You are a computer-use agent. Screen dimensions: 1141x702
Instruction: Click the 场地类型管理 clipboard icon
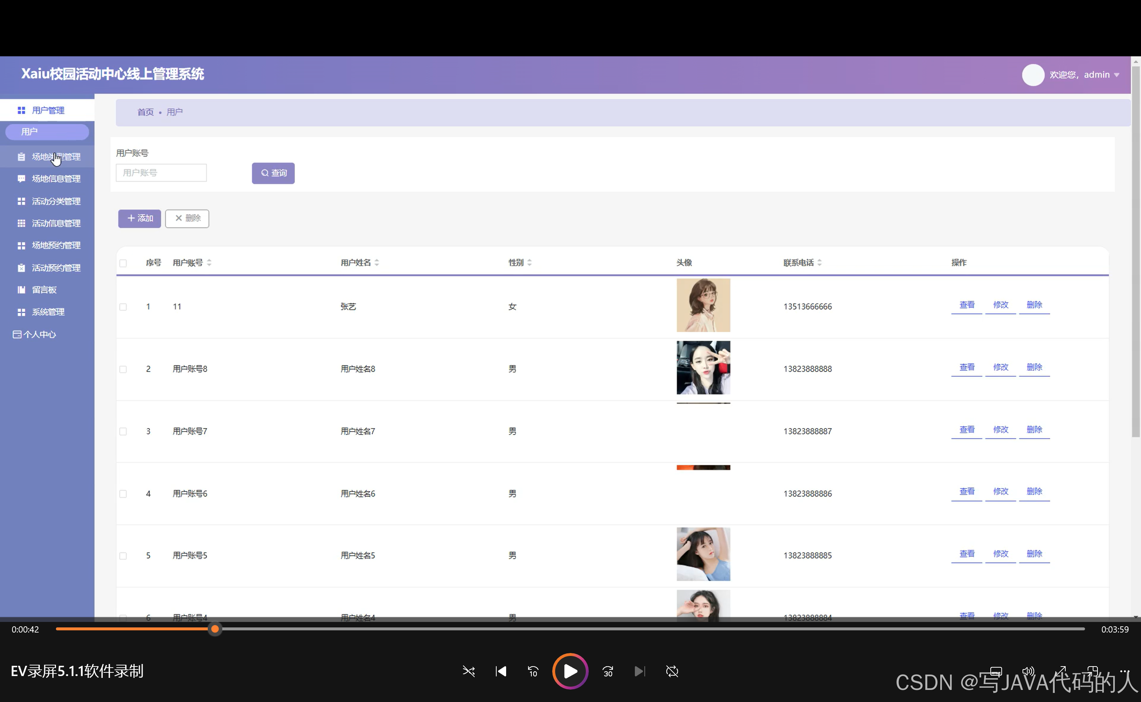tap(21, 156)
